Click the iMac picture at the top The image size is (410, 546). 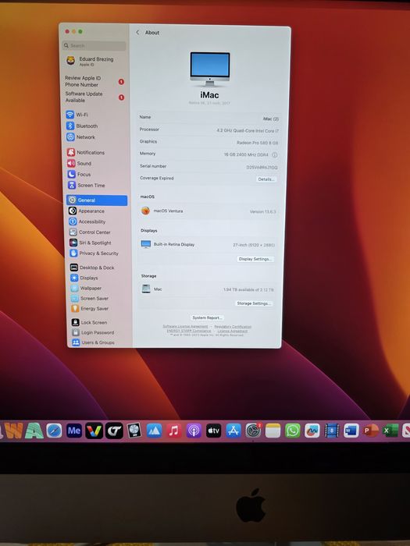(210, 69)
